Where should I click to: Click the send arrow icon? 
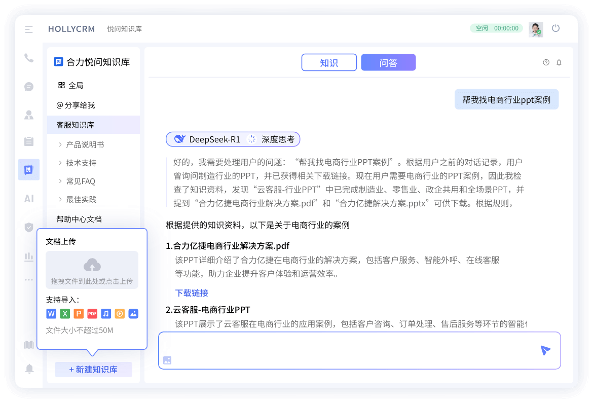[x=545, y=350]
